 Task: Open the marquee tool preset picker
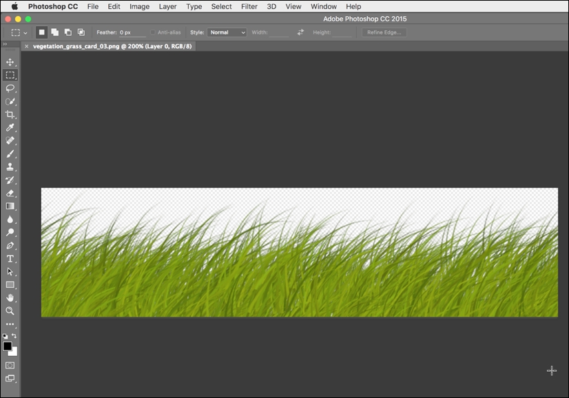pos(19,32)
